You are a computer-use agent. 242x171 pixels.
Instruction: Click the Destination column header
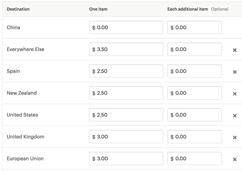click(x=18, y=9)
